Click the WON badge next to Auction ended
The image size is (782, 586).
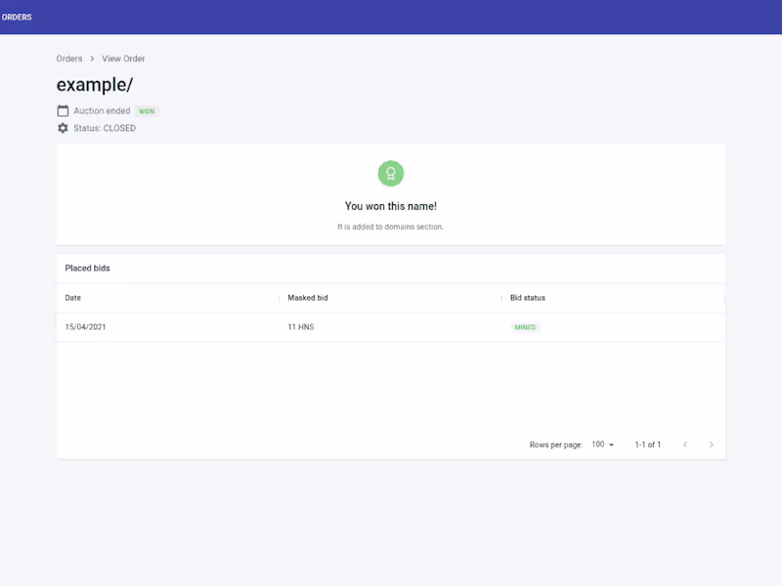146,110
